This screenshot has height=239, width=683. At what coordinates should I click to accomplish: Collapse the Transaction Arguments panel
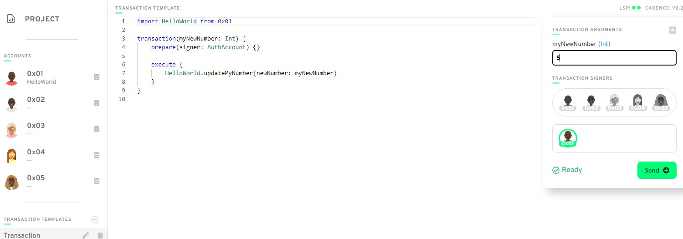[673, 30]
